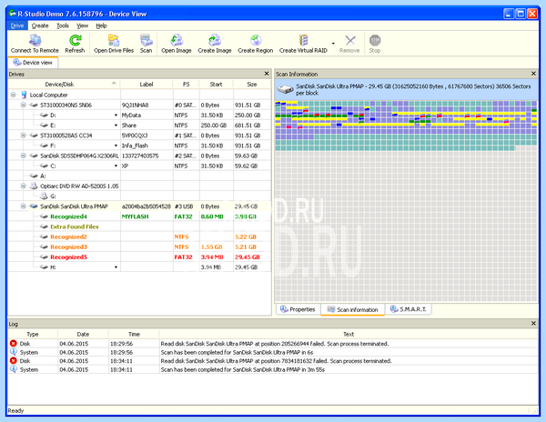Select the ST31000340NS SN06 hard drive
This screenshot has height=422, width=546.
[x=66, y=105]
